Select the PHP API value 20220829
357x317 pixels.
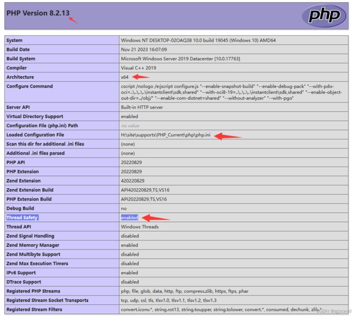[131, 162]
